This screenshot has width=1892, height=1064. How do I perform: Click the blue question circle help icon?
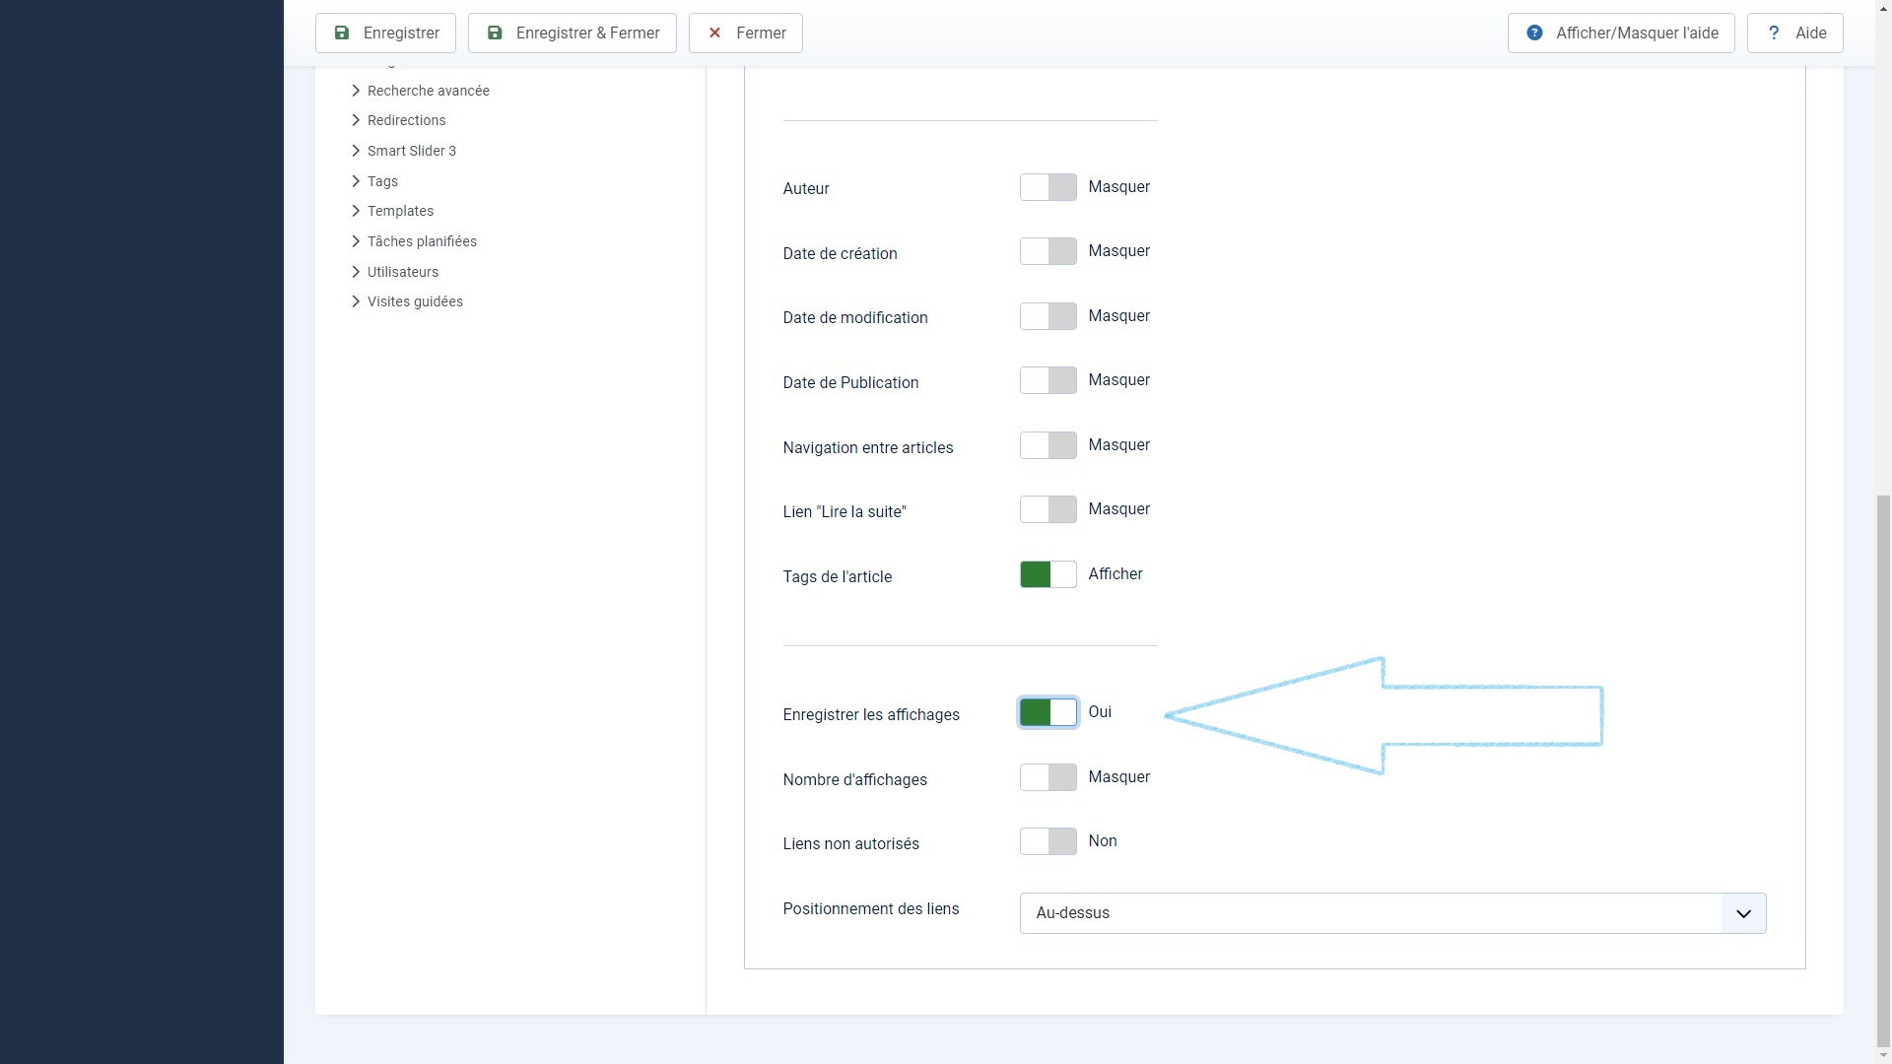coord(1534,33)
